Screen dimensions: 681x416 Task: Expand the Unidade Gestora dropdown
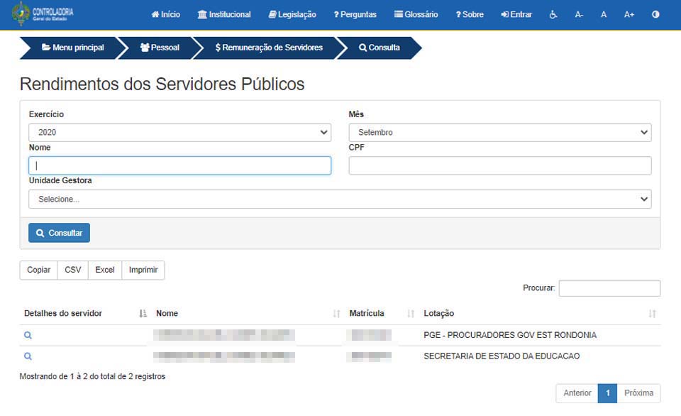tap(340, 199)
